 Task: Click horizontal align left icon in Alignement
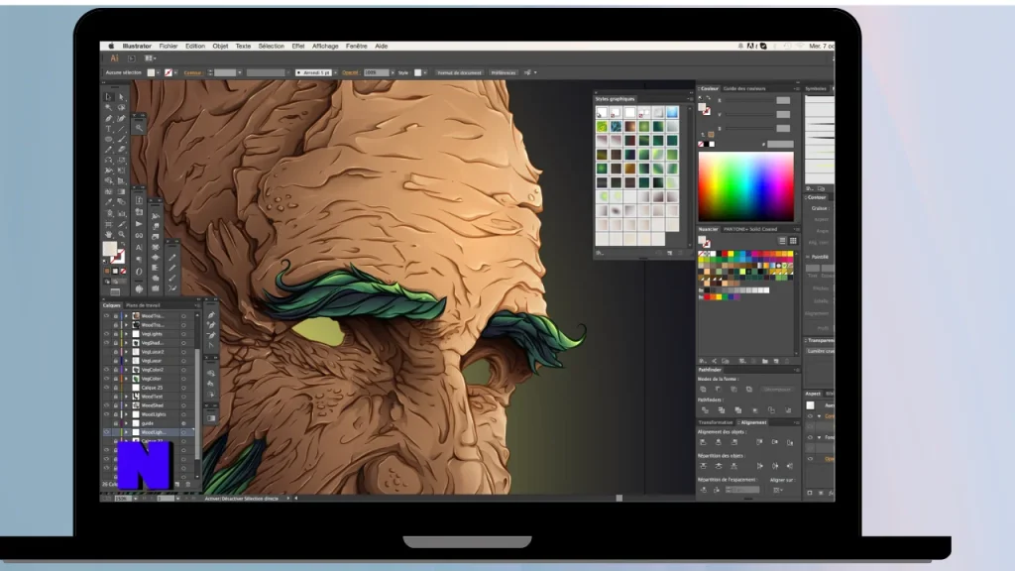pyautogui.click(x=703, y=442)
